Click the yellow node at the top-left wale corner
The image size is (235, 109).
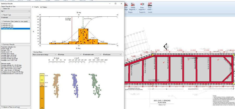pos(152,55)
